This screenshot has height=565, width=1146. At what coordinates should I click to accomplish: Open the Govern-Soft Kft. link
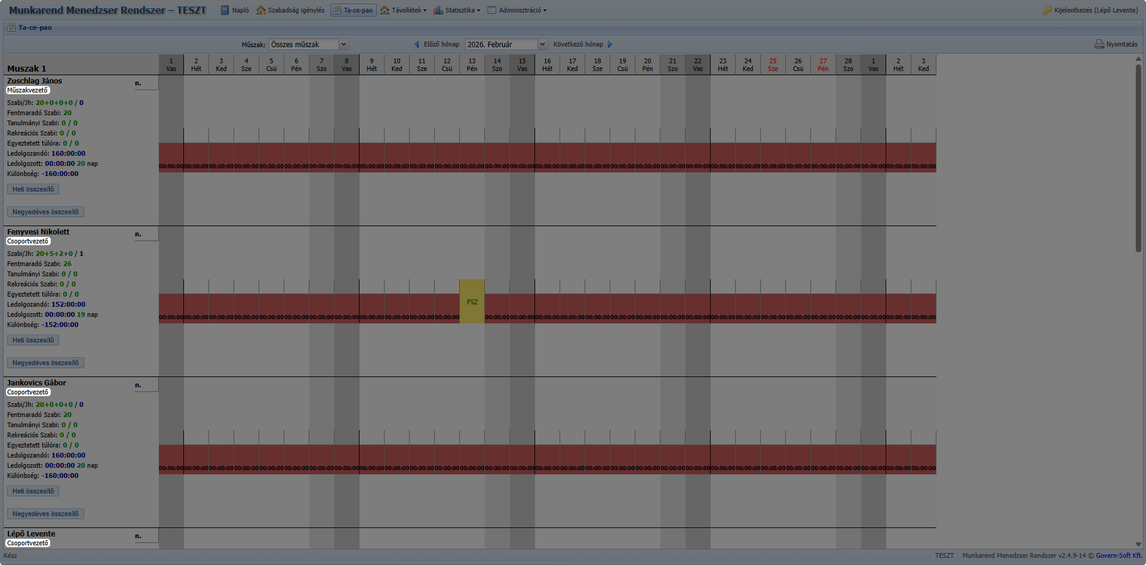1119,555
